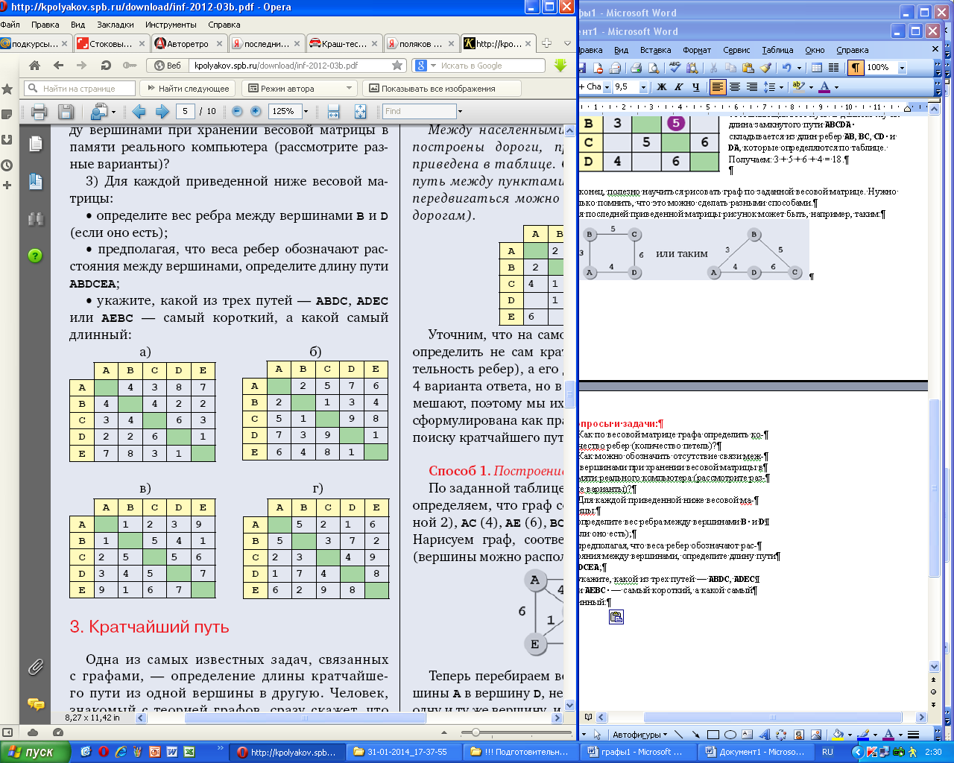Open Opera Закладки menu
Screen dimensions: 954x763
click(x=115, y=25)
